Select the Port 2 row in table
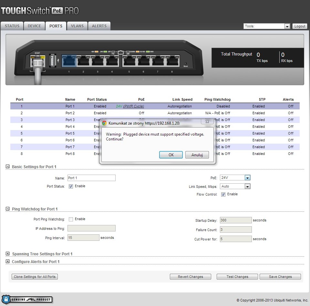 pos(155,113)
